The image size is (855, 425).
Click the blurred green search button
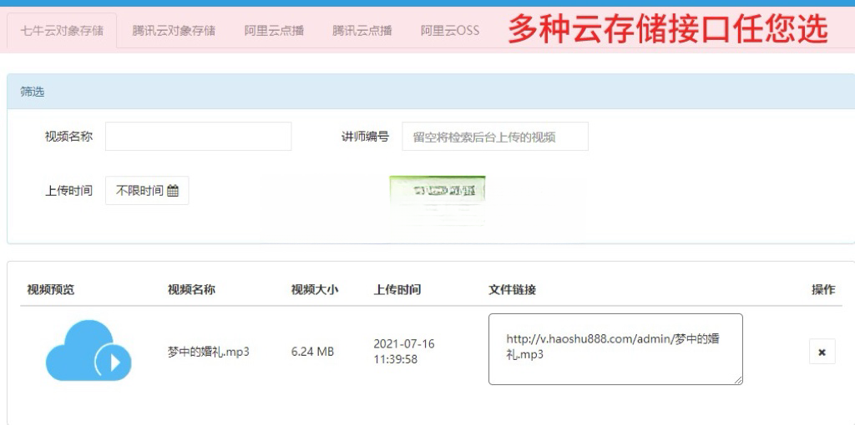(438, 190)
